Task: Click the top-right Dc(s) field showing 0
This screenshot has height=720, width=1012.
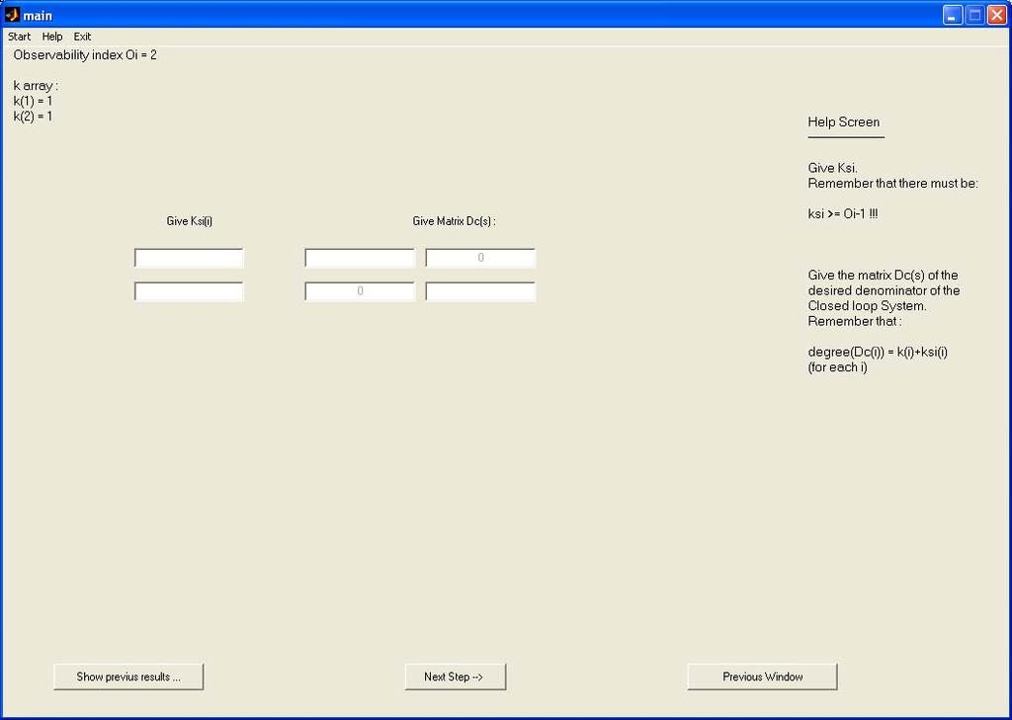Action: pos(480,258)
